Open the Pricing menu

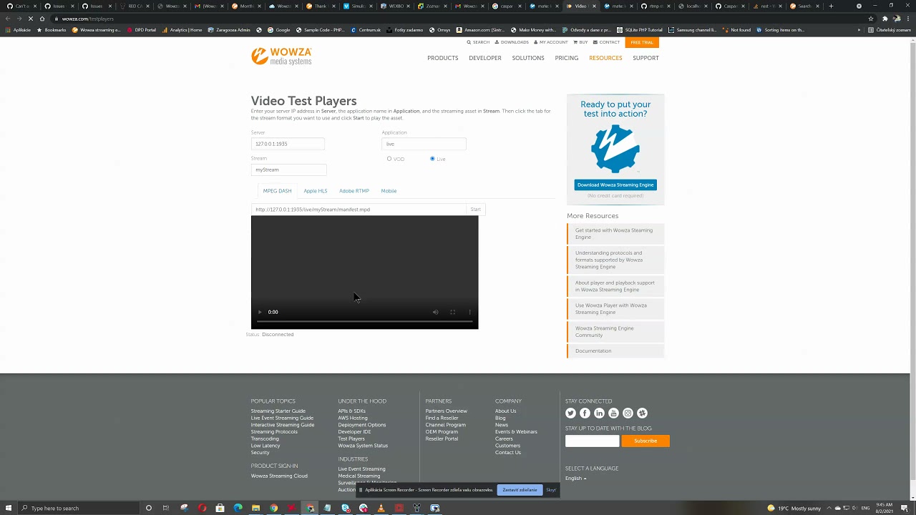(567, 58)
